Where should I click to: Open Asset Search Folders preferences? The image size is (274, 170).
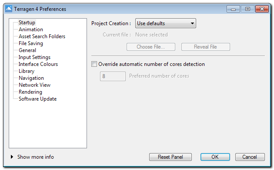(42, 36)
